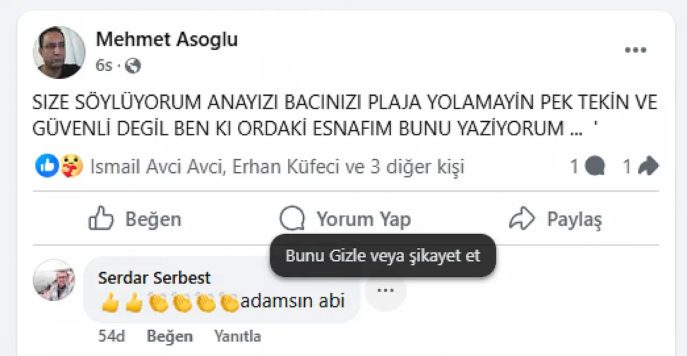Open post options three-dot menu
Viewport: 687px width, 356px height.
coord(635,50)
